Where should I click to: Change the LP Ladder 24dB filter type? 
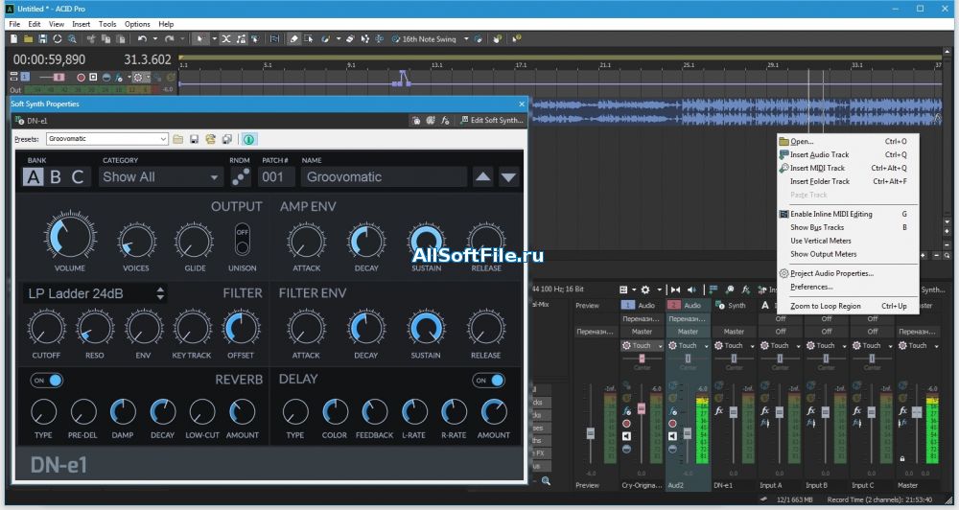coord(95,293)
